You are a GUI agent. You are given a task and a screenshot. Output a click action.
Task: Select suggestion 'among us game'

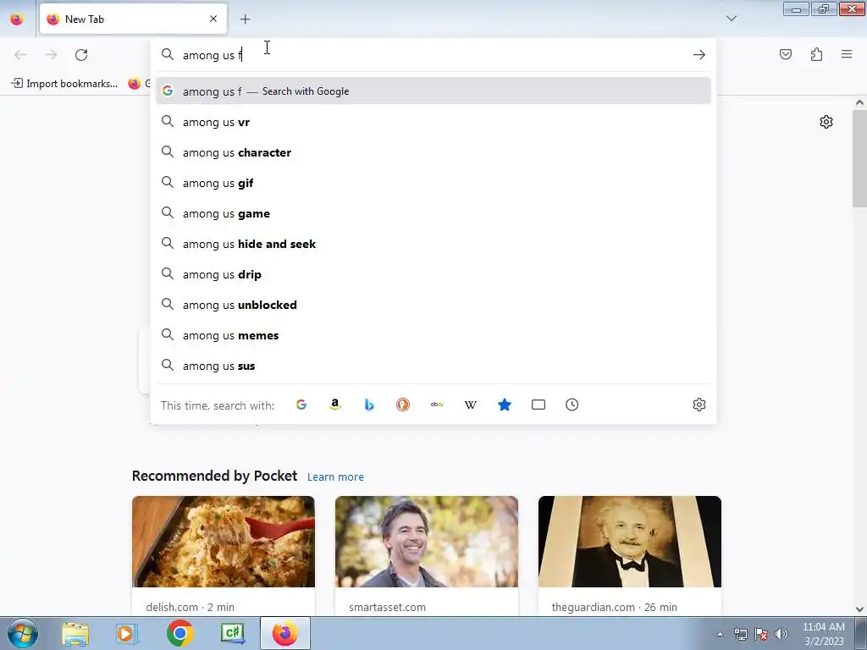[433, 213]
